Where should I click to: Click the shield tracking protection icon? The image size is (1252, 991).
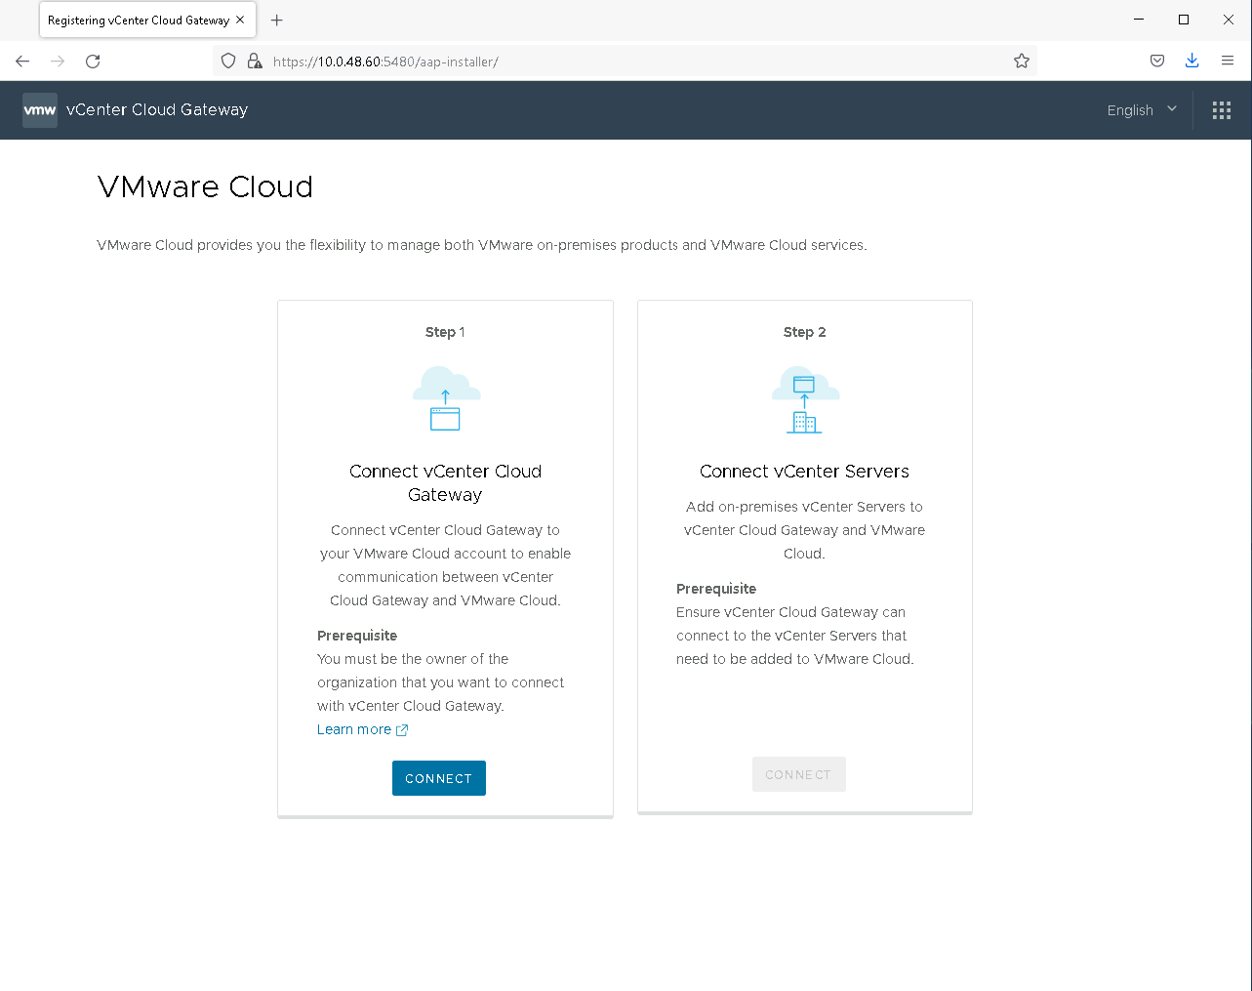tap(228, 62)
